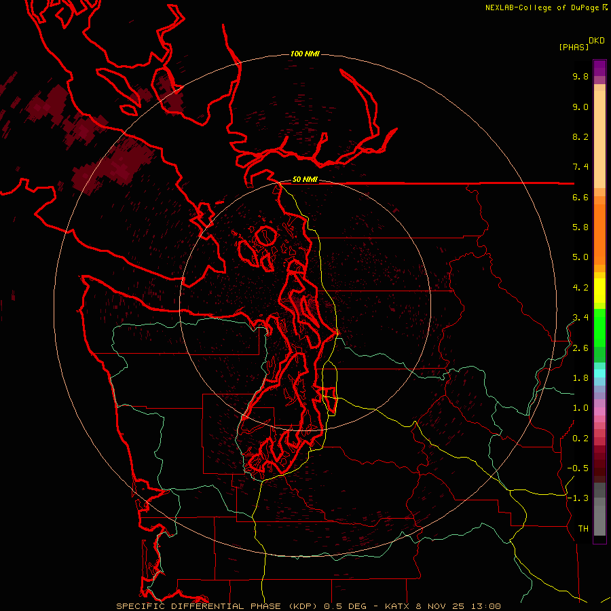This screenshot has height=611, width=611.
Task: Click the 4.2 value on color scale
Action: pyautogui.click(x=580, y=288)
